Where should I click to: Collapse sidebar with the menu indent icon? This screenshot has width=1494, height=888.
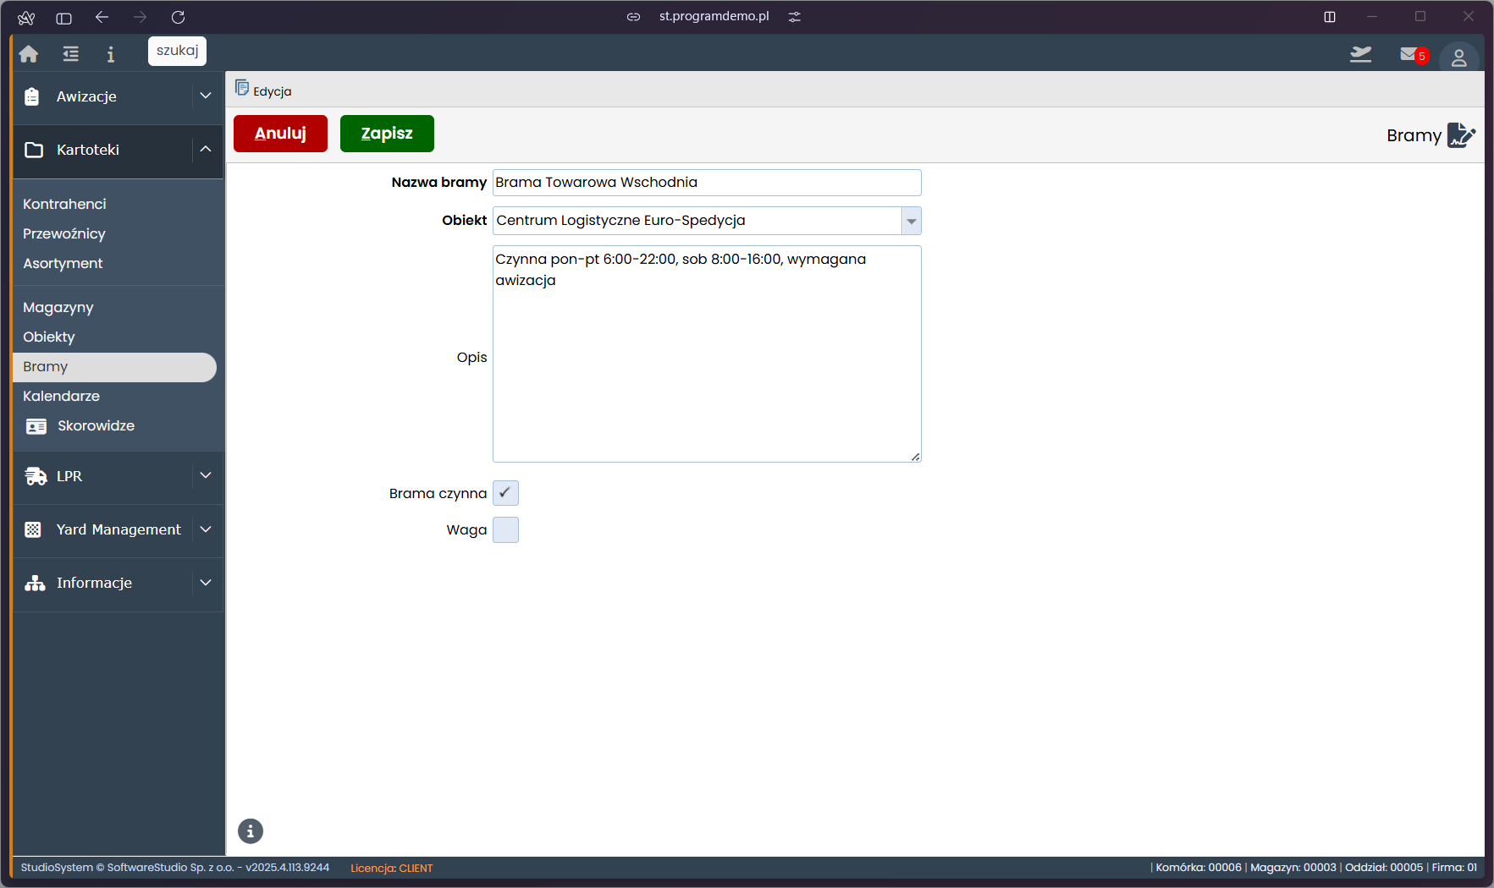71,54
